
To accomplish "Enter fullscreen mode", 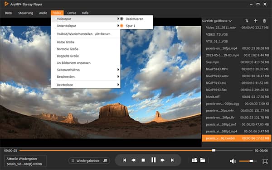I will click(265, 161).
